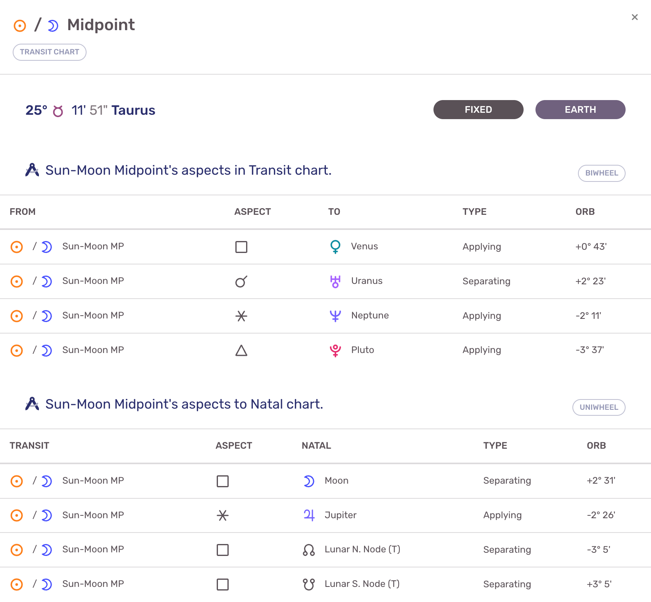Click the trine triangle symbol for Pluto
Viewport: 651px width, 602px height.
click(241, 351)
